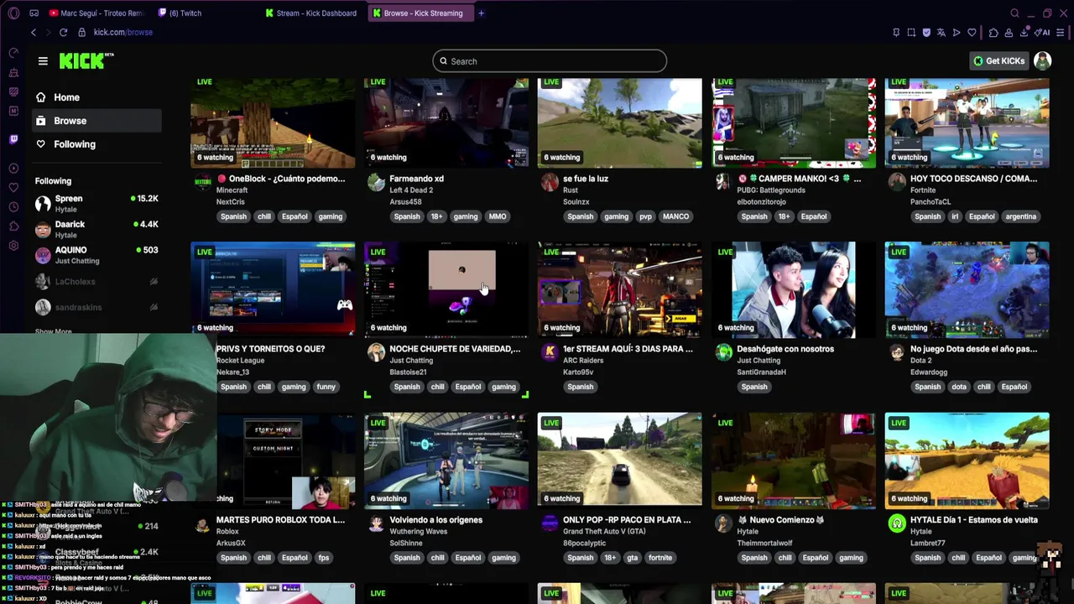Go back to the previous page

[x=34, y=32]
